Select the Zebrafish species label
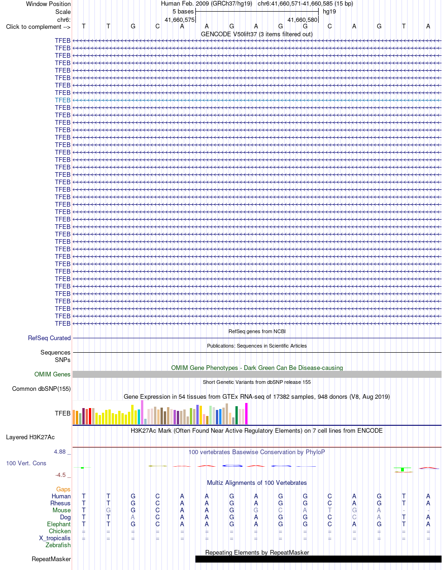 coord(58,545)
